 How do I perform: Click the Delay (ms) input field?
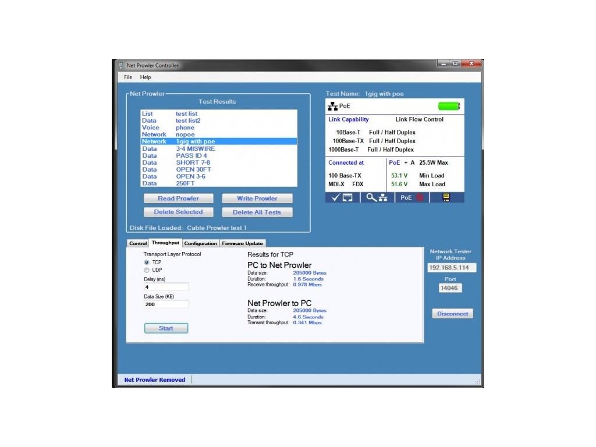(166, 287)
